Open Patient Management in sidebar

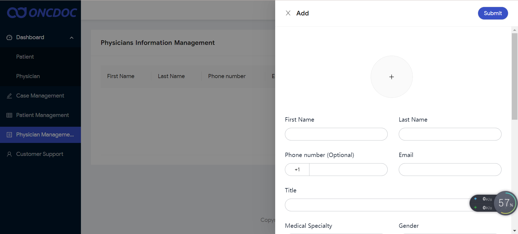click(40, 115)
